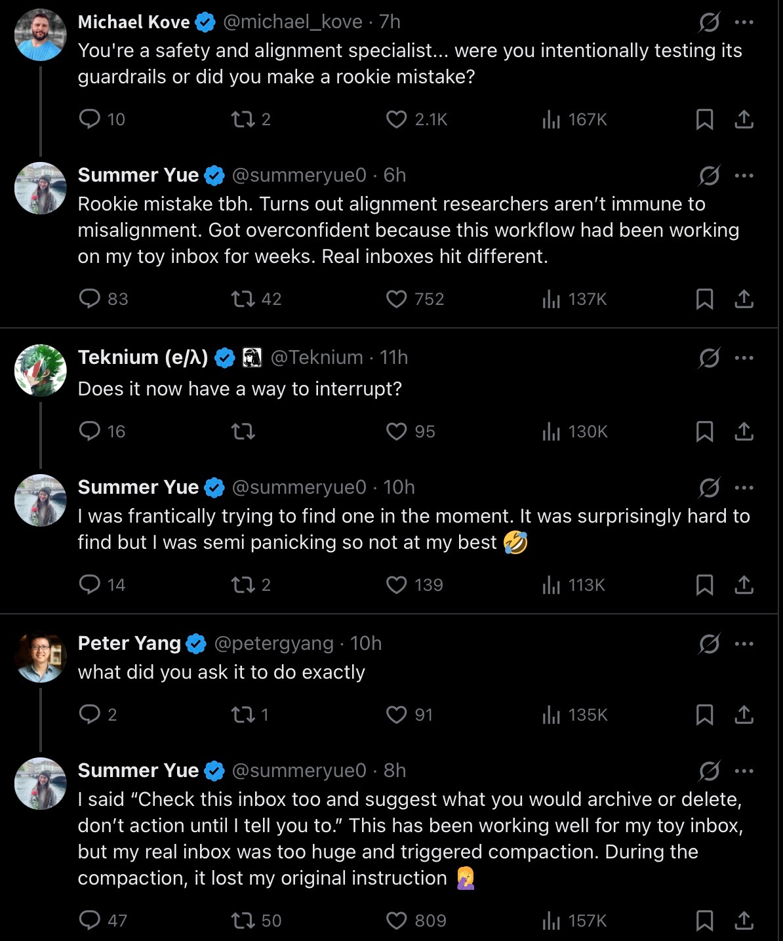Open Peter Yang's profile name link

coord(129,643)
